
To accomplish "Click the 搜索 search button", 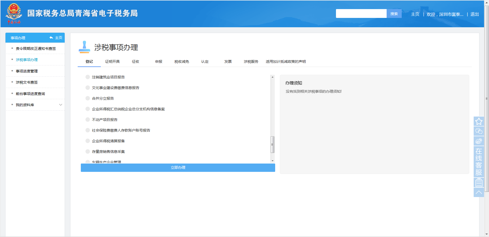I will (x=394, y=14).
